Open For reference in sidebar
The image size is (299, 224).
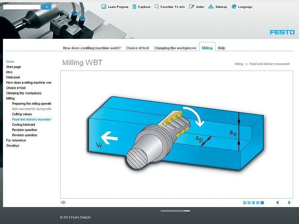click(x=16, y=140)
